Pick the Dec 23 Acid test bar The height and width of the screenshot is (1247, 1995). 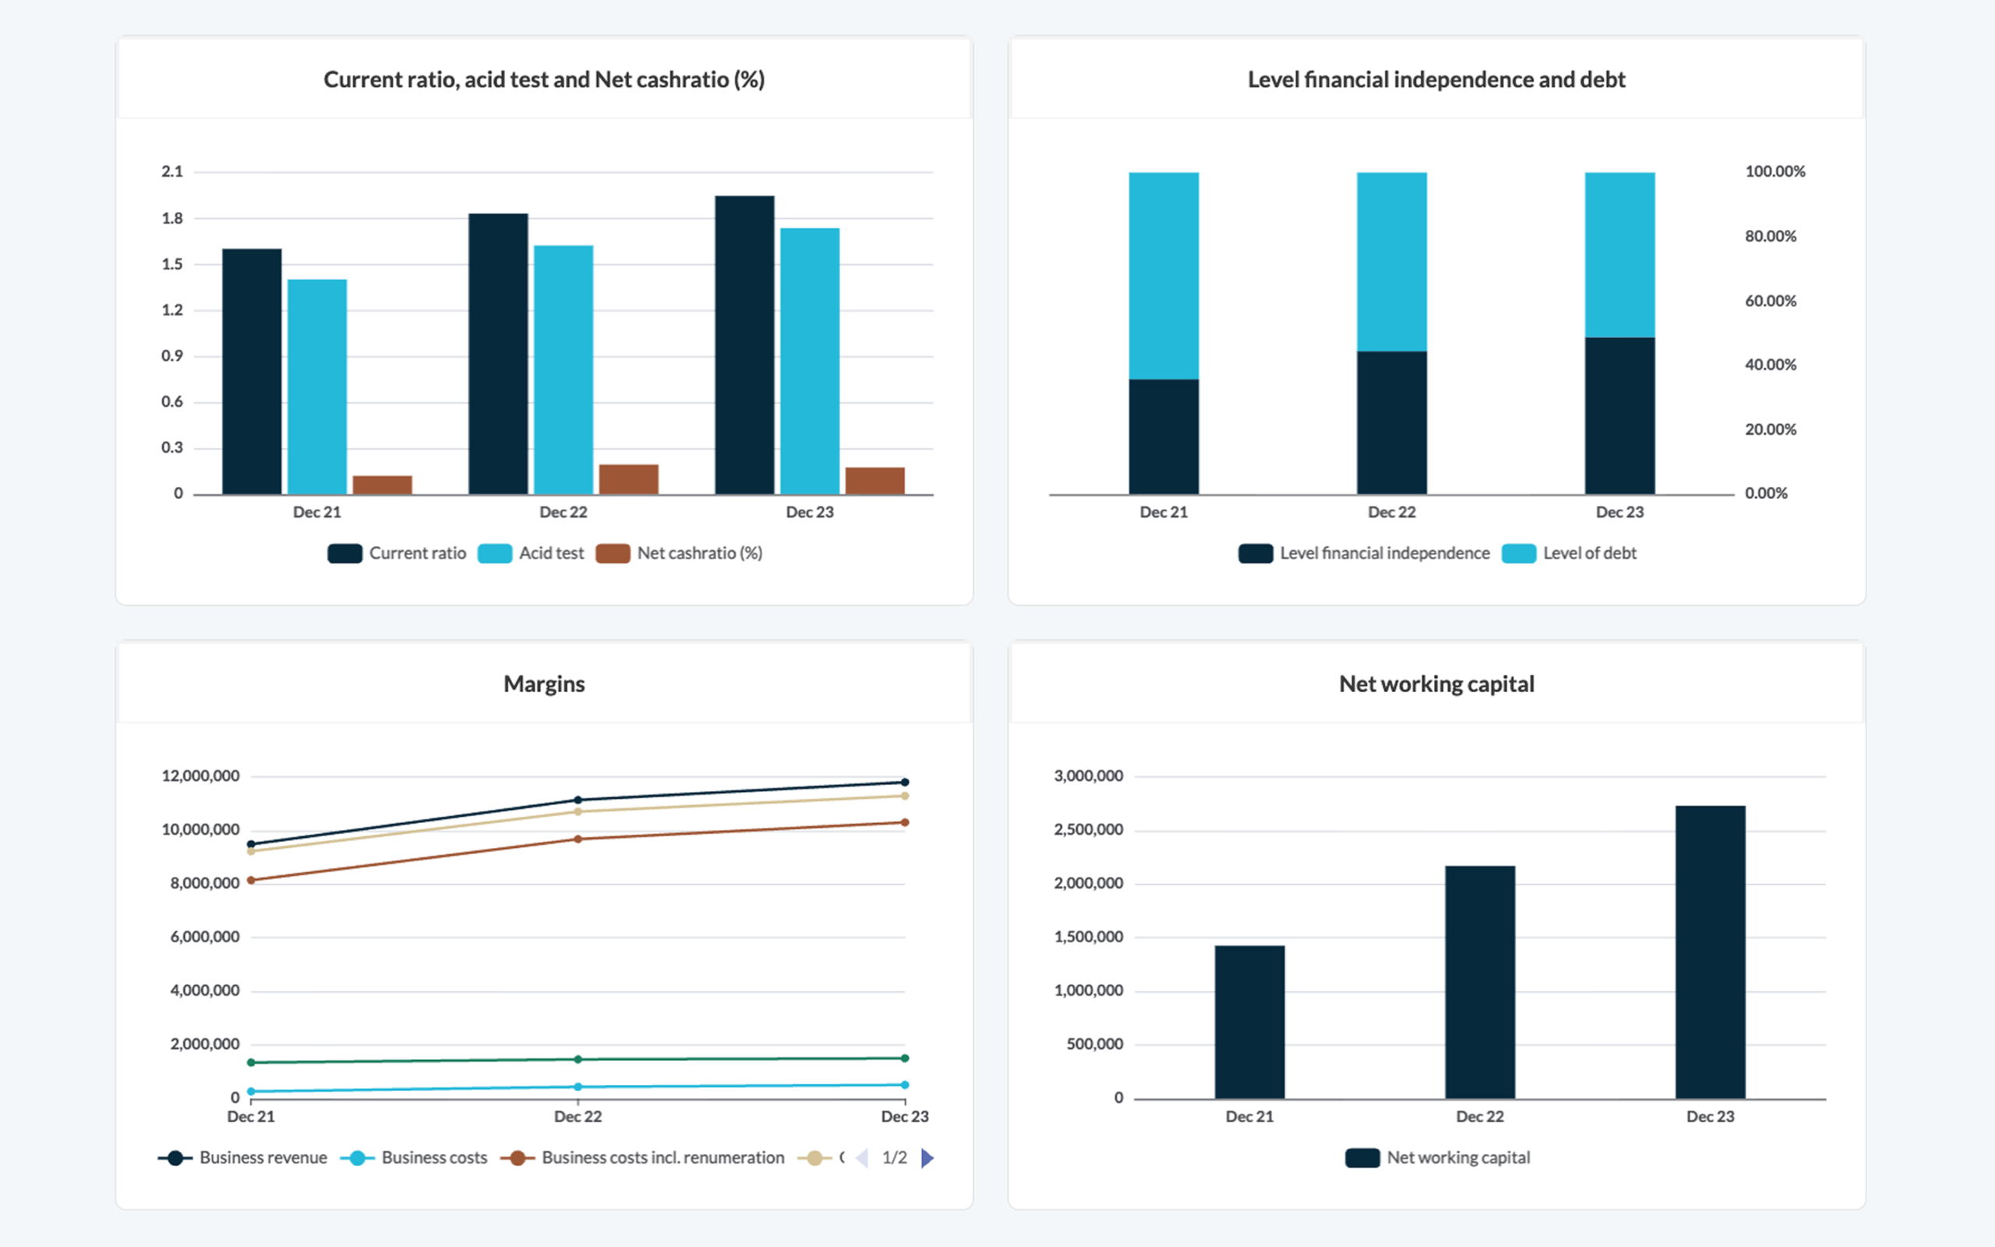click(x=810, y=361)
